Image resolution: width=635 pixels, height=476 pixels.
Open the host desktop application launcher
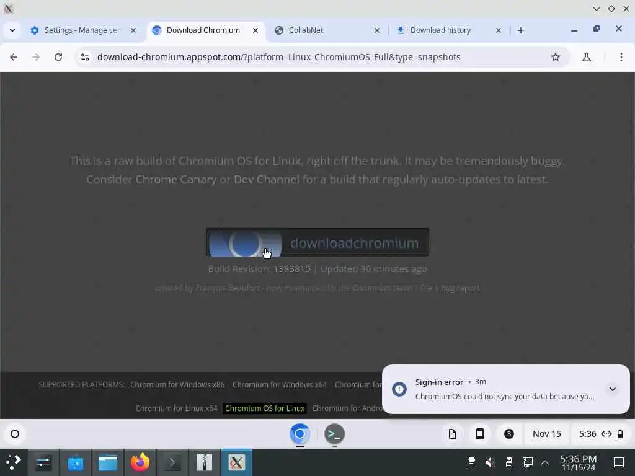click(14, 462)
